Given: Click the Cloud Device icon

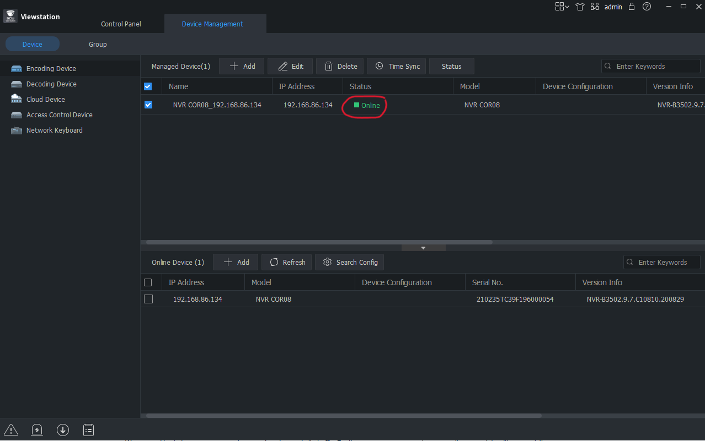Looking at the screenshot, I should 17,99.
